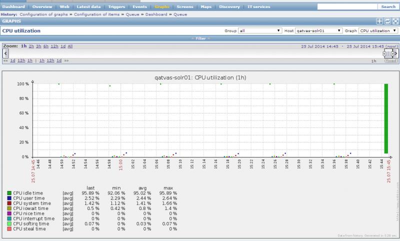Click the refresh icon in GRAPHS header
The image size is (400, 241).
tap(387, 21)
